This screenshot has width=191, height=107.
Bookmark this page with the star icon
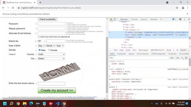pyautogui.click(x=177, y=8)
